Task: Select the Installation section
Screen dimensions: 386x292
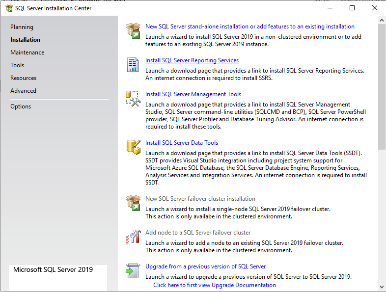Action: tap(25, 40)
